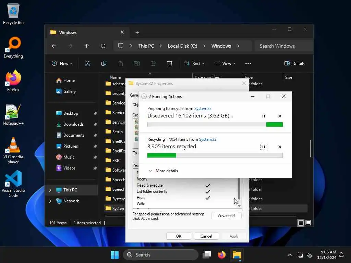This screenshot has width=351, height=263.
Task: Open the Visual Studio Code desktop shortcut
Action: [13, 184]
